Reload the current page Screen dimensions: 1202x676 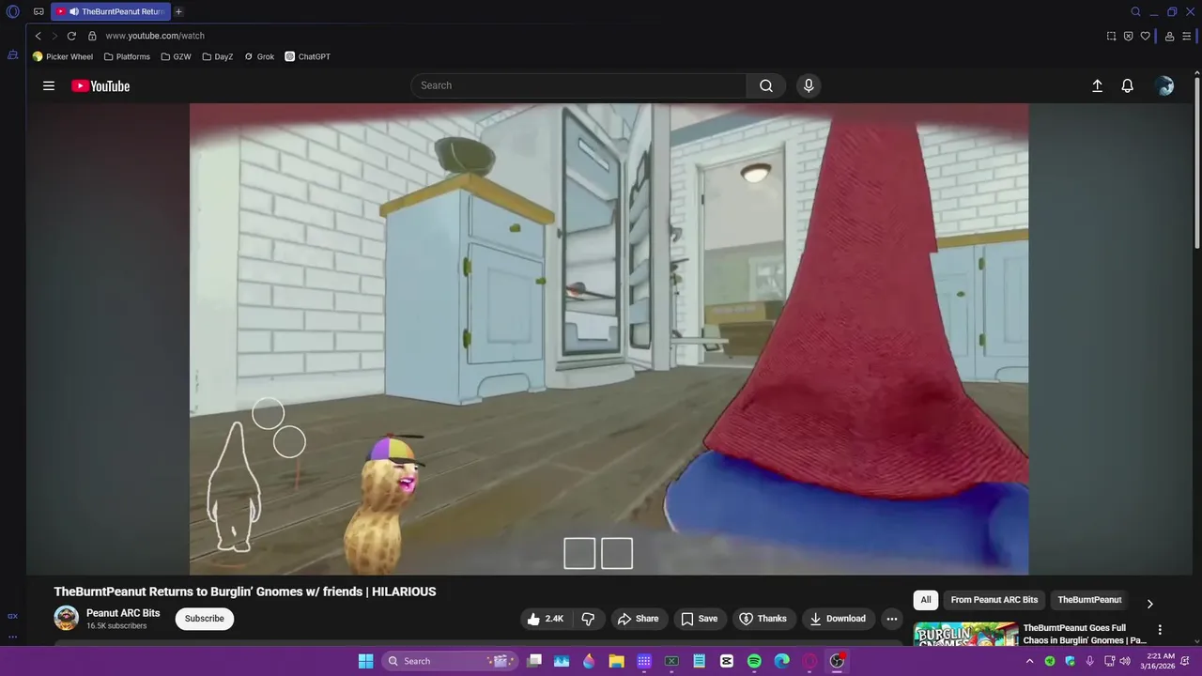click(x=71, y=36)
